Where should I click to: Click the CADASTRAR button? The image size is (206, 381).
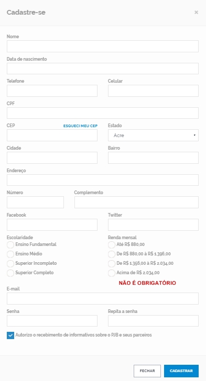click(181, 371)
